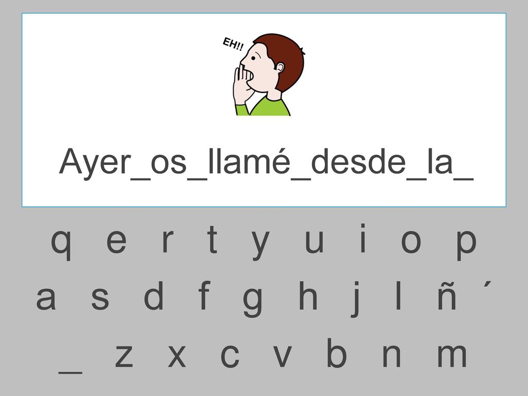
Task: Select the letter d key
Action: point(154,295)
